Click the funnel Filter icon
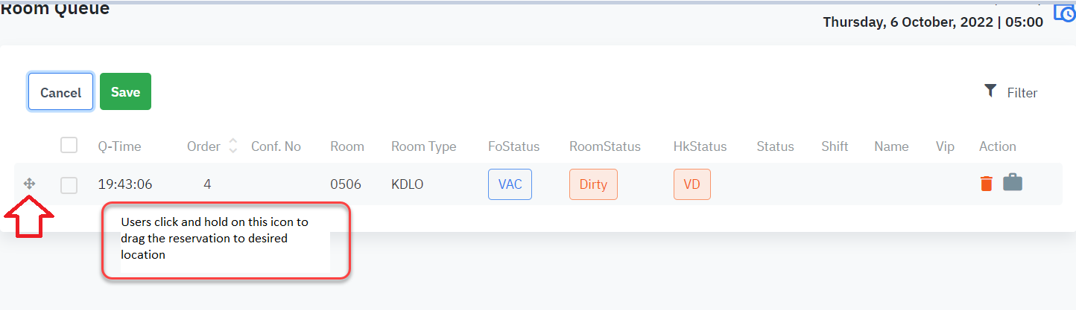Screen dimensions: 1076x310 tap(990, 91)
